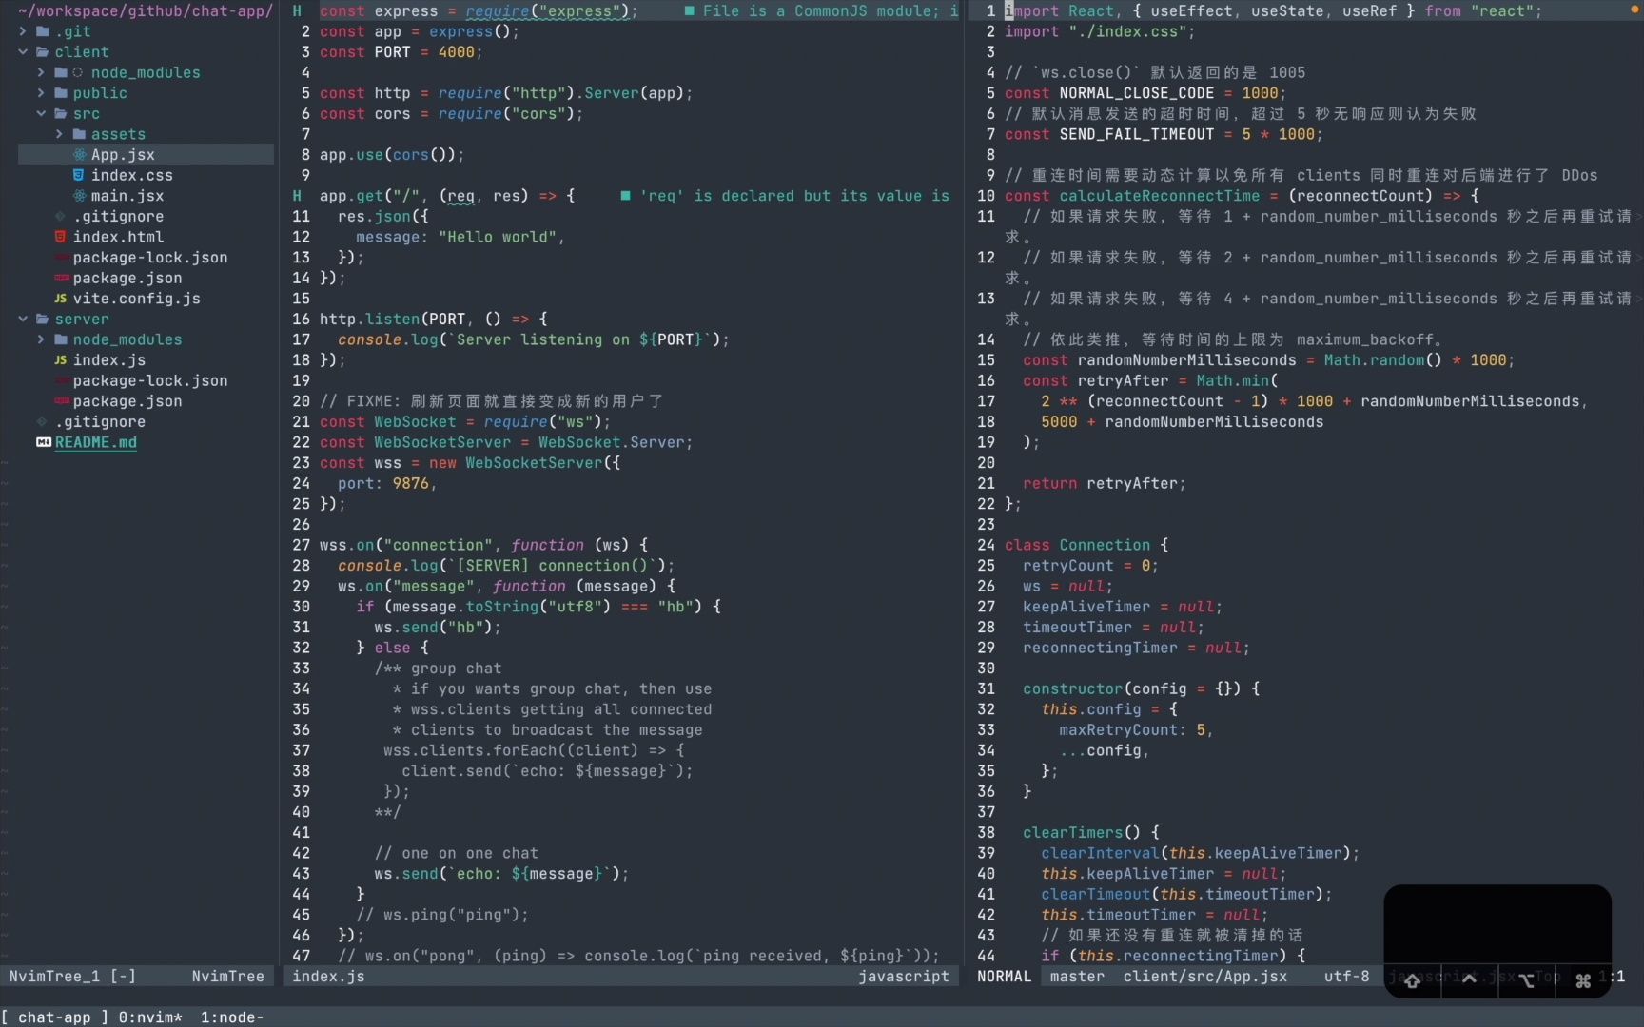Click the JS icon beside server index.js
This screenshot has width=1644, height=1027.
(61, 360)
